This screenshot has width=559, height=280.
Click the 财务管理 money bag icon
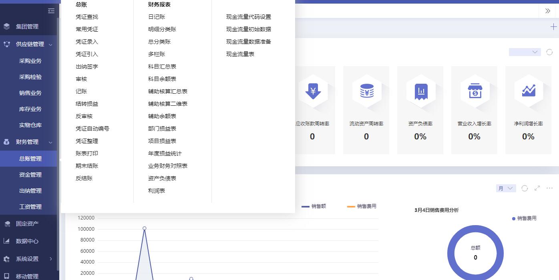[7, 142]
